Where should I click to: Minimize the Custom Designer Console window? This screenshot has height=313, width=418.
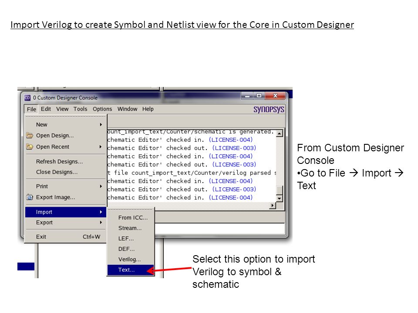(247, 96)
